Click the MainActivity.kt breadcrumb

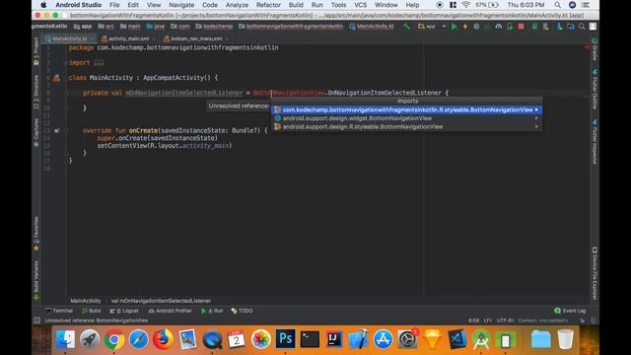tap(372, 27)
